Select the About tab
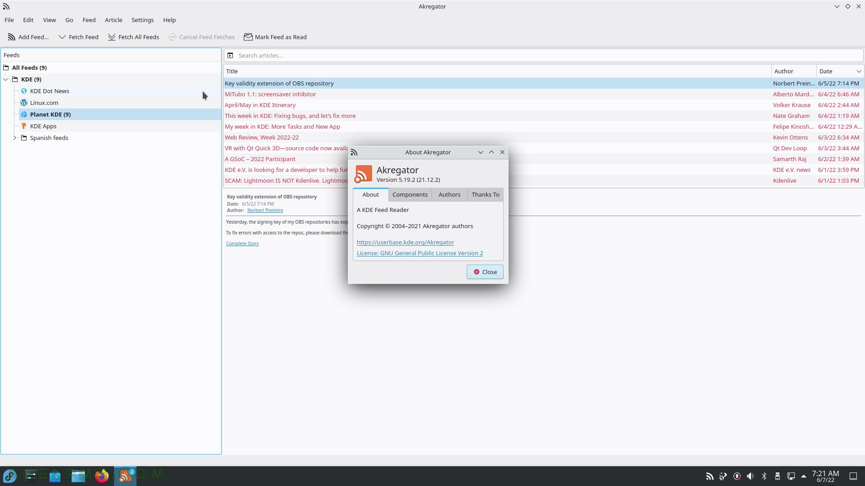865x486 pixels. tap(371, 194)
